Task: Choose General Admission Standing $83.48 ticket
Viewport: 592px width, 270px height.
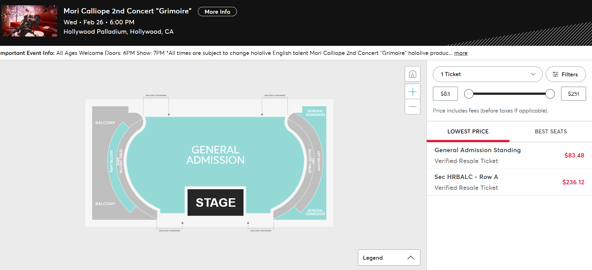Action: tap(509, 155)
